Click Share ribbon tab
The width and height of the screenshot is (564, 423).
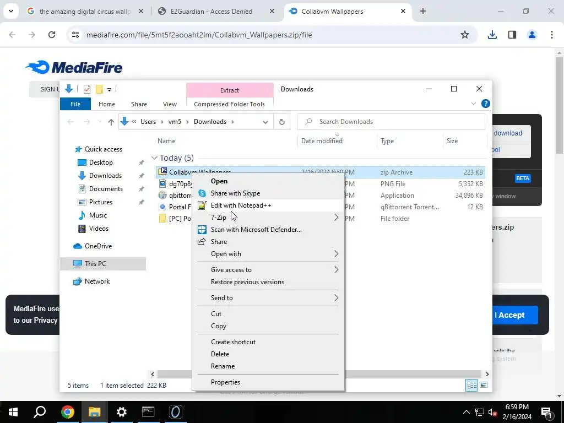point(139,104)
